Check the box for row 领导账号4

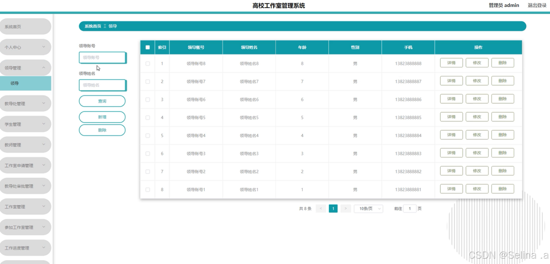(148, 136)
